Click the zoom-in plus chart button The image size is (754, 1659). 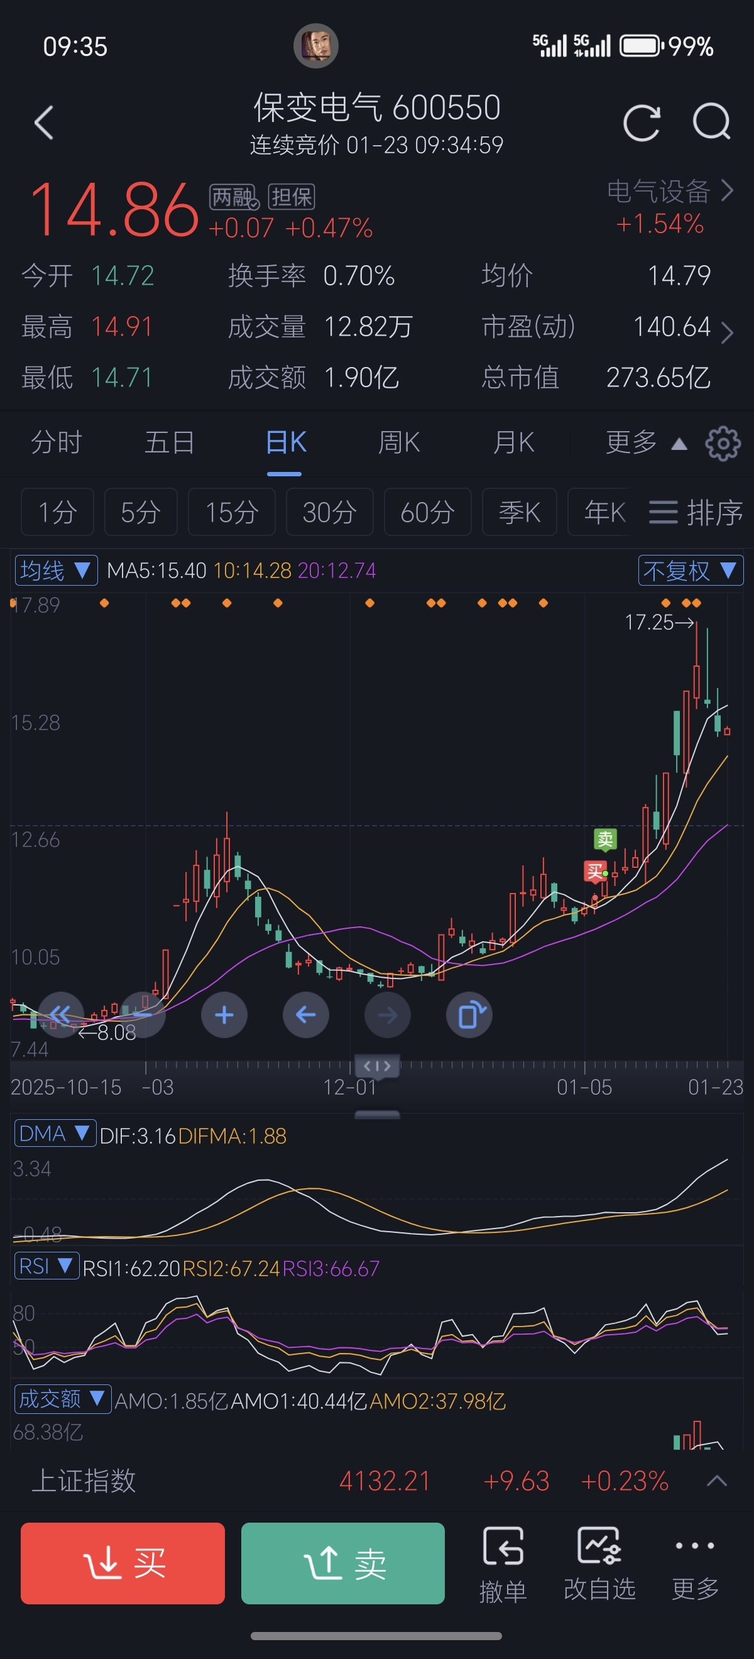[224, 1015]
